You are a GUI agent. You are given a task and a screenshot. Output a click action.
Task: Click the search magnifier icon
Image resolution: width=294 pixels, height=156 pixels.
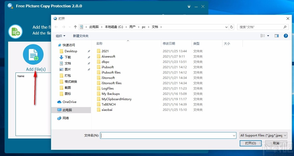tap(285, 27)
